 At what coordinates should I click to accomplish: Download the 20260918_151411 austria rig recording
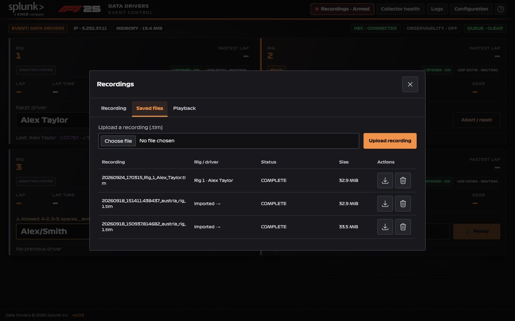coord(385,204)
